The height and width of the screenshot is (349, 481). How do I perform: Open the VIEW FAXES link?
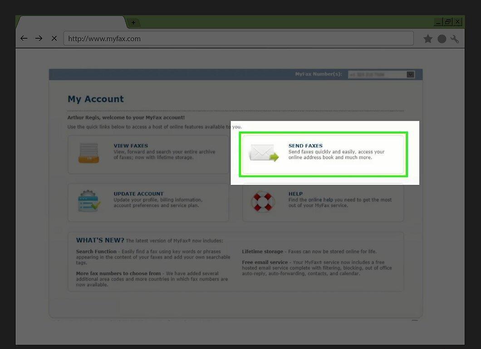(131, 146)
